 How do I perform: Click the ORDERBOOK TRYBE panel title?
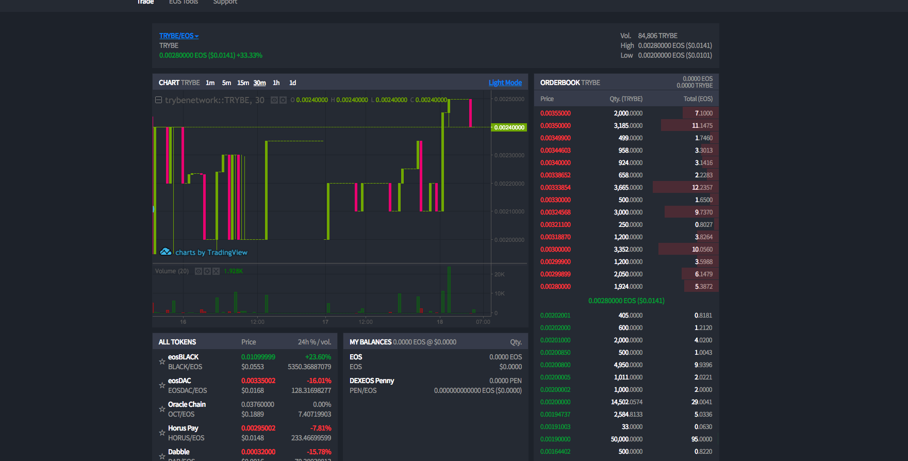(x=570, y=83)
